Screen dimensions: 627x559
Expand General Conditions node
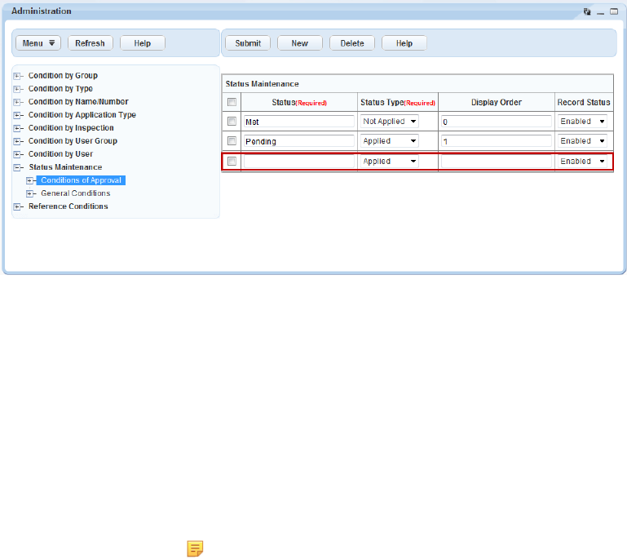29,193
